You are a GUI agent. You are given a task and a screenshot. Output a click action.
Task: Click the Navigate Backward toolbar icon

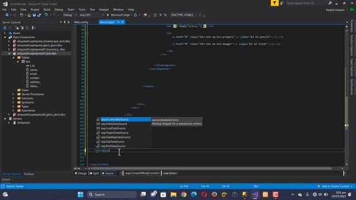[x=7, y=15]
